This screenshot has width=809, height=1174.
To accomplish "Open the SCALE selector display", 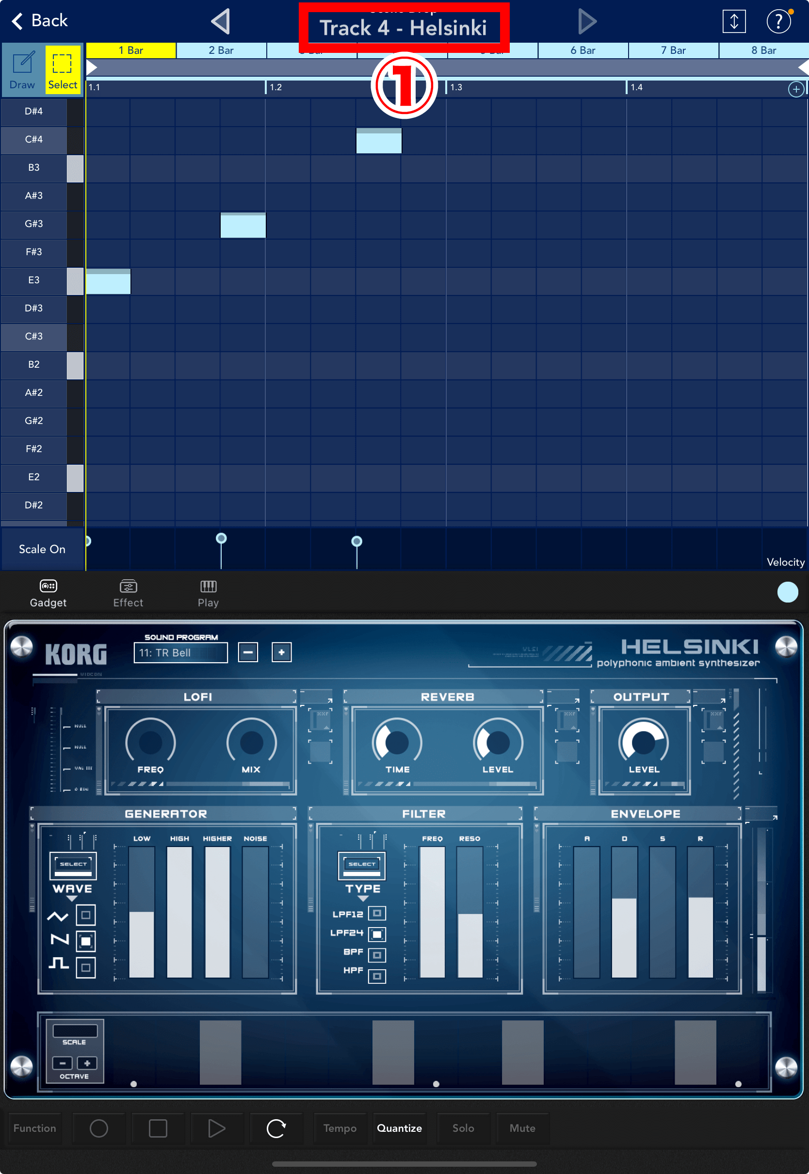I will [75, 1030].
